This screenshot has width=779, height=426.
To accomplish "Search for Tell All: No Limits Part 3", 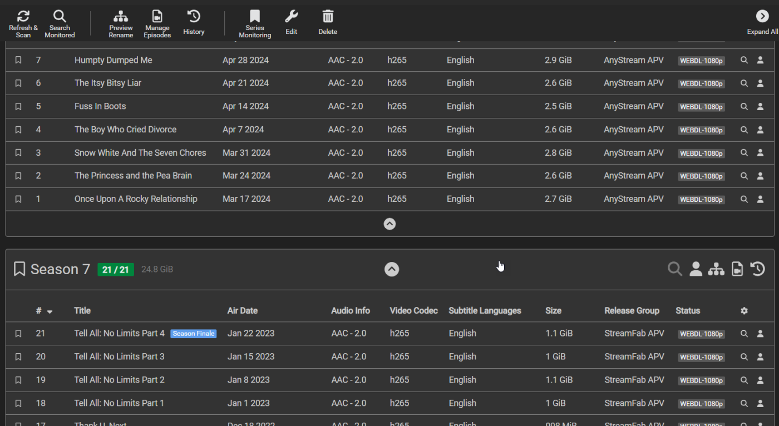I will [744, 357].
